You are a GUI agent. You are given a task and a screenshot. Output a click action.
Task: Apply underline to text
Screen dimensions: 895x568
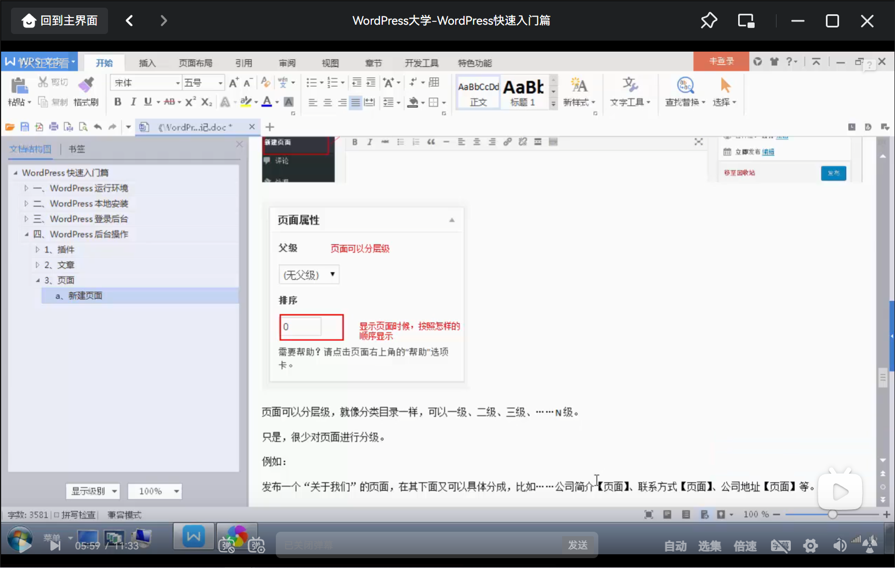point(148,102)
